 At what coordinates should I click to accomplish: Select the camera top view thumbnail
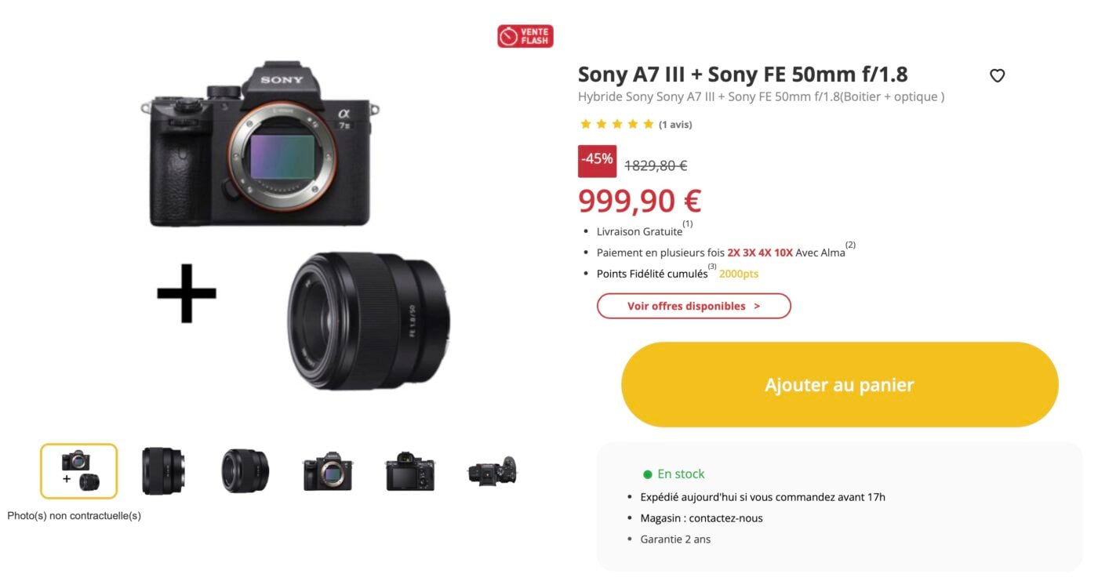coord(492,471)
